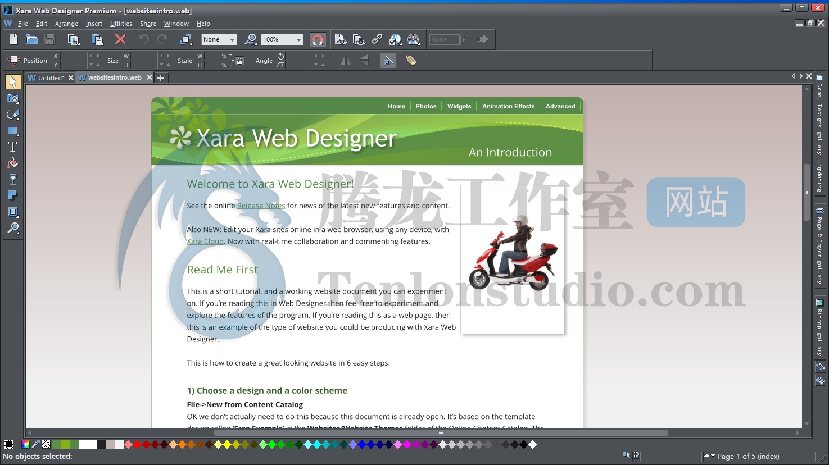Toggle the red magnet snapping button
Viewport: 829px width, 465px height.
pyautogui.click(x=318, y=39)
